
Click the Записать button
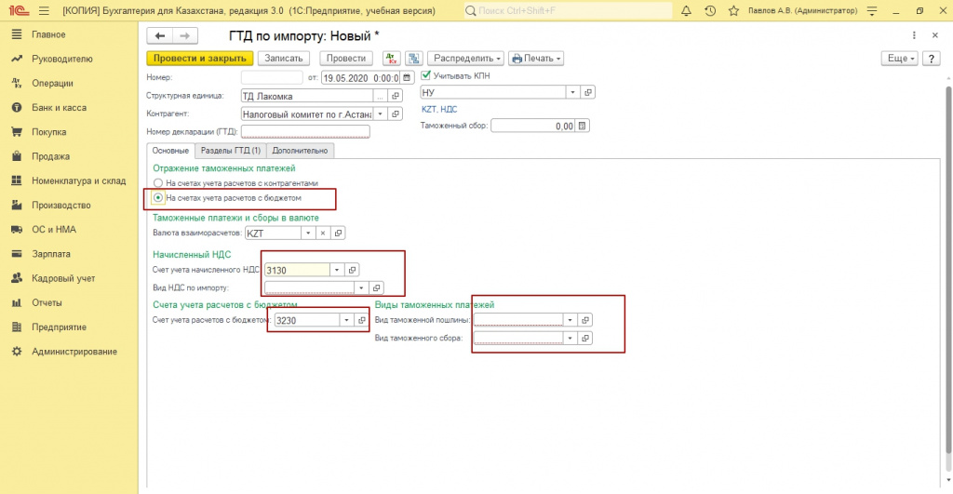[x=283, y=59]
